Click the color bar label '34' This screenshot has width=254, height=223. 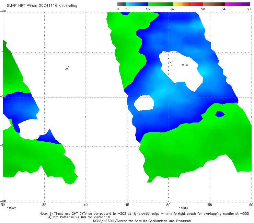pos(172,9)
